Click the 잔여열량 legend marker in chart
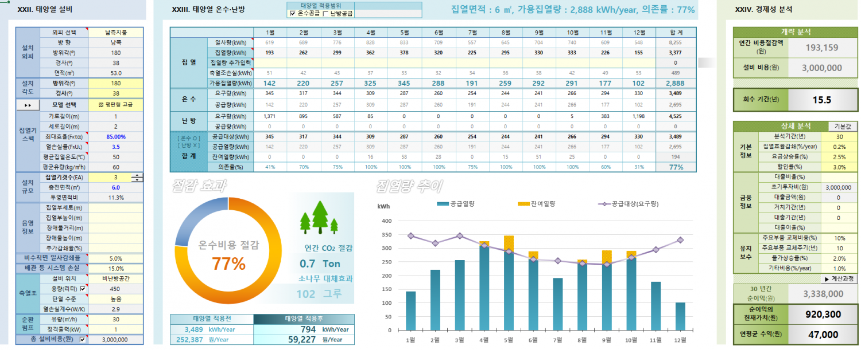This screenshot has width=861, height=350. [523, 204]
